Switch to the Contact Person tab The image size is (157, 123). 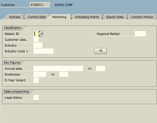point(142,17)
